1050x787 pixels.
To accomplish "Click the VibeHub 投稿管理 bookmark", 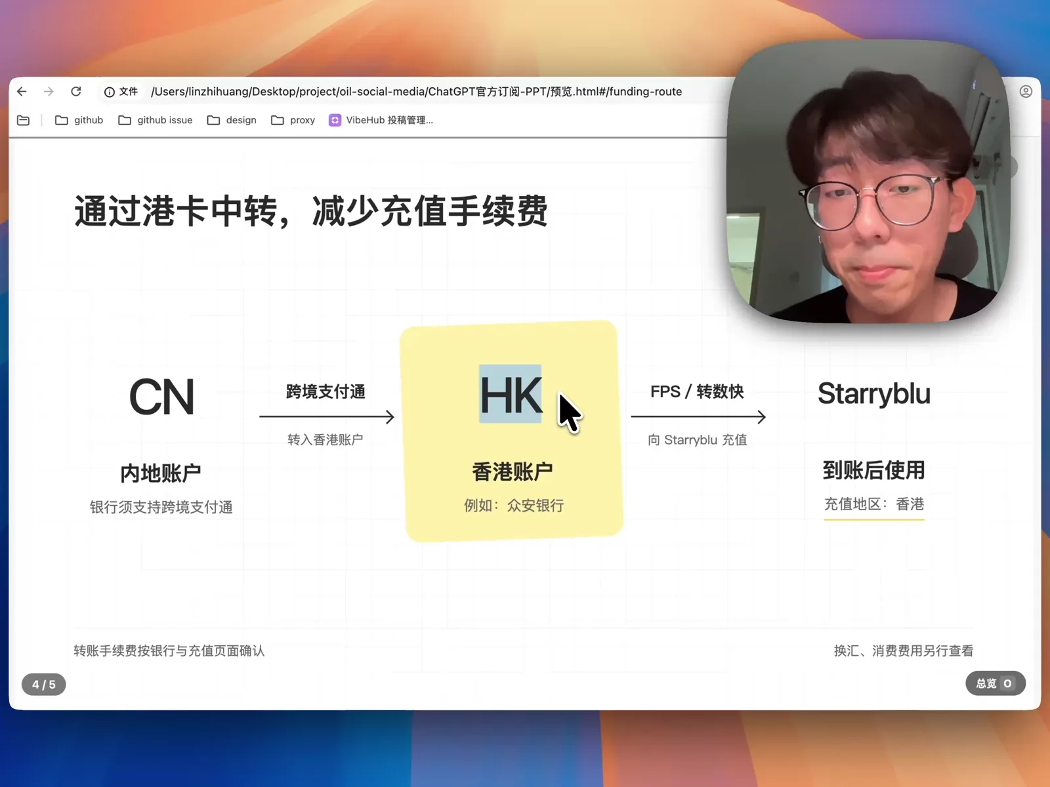I will click(x=381, y=120).
